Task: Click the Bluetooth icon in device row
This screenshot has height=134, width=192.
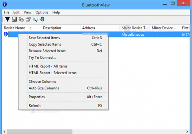Action: tap(6, 34)
